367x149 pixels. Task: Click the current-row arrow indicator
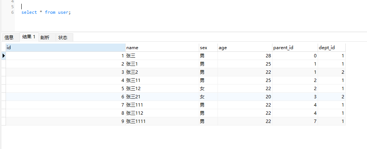coord(3,56)
